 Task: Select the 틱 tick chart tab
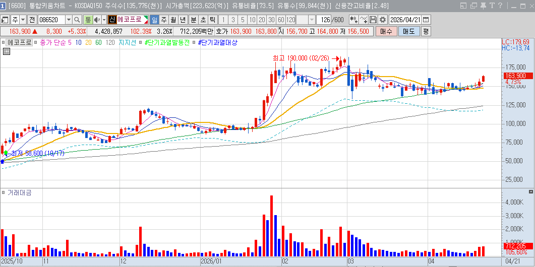(x=213, y=20)
